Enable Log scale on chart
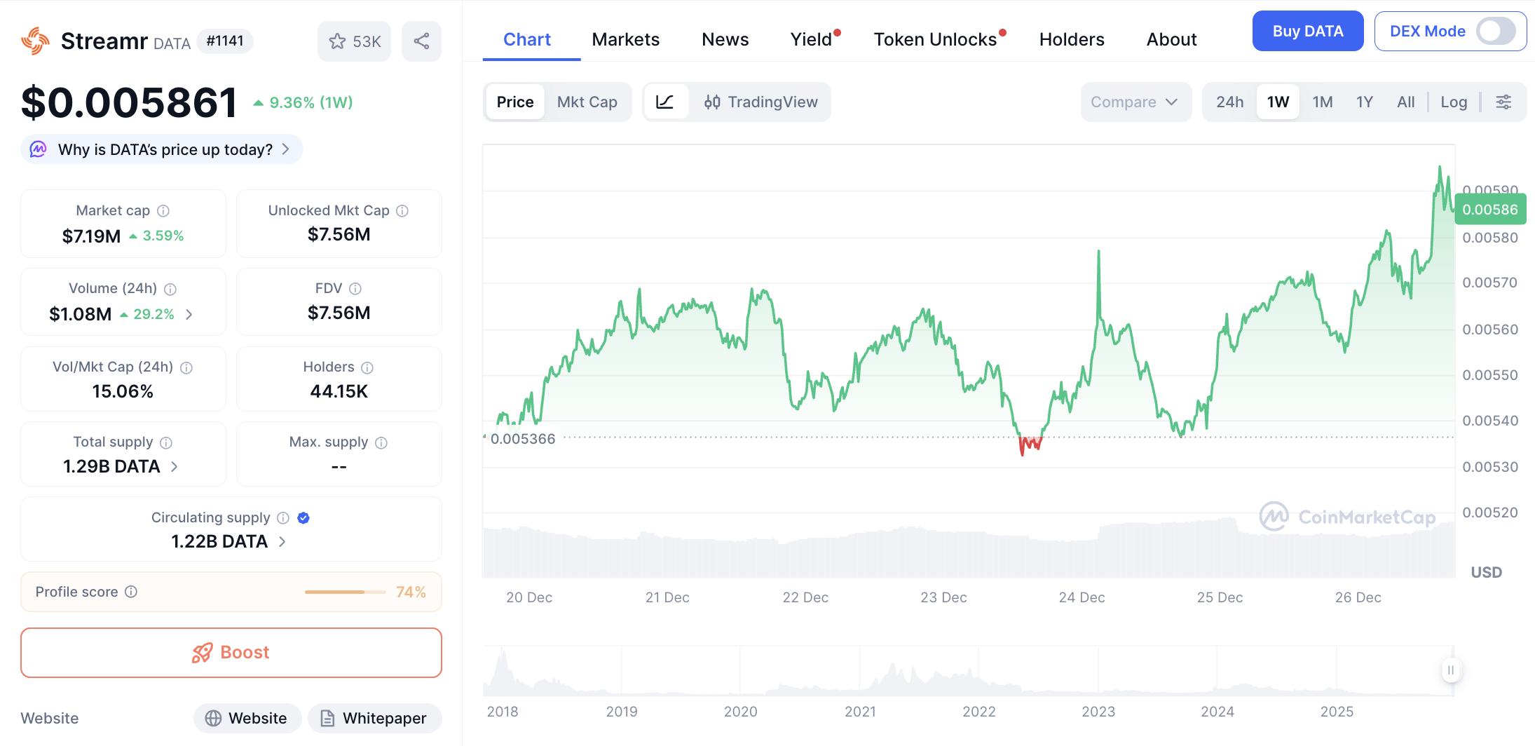 click(x=1453, y=102)
